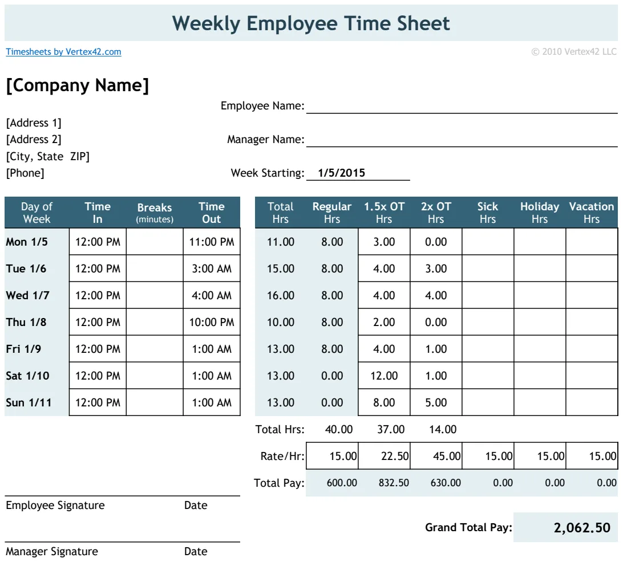Click the Wed 1/7 Breaks cell
This screenshot has width=623, height=562.
155,295
